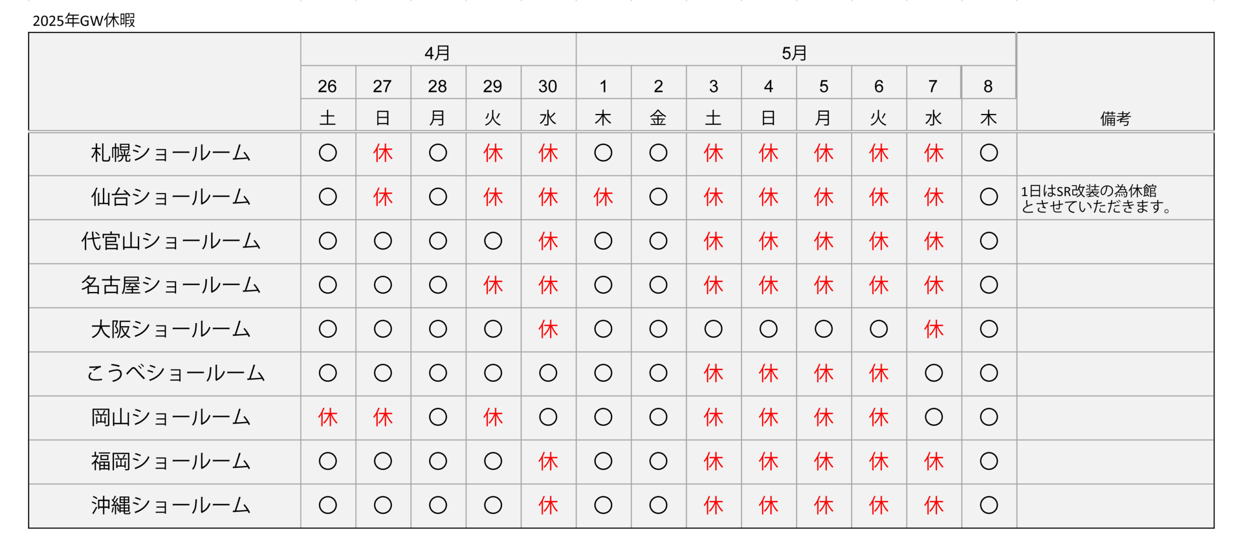1243x556 pixels.
Task: Select the 札幌ショールーム row label
Action: tap(170, 153)
